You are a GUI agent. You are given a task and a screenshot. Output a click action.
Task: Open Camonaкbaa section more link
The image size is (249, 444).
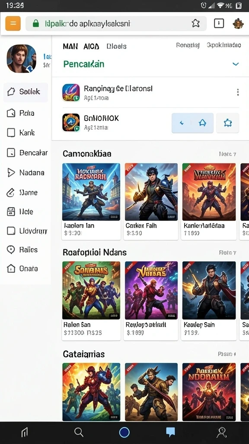point(227,154)
